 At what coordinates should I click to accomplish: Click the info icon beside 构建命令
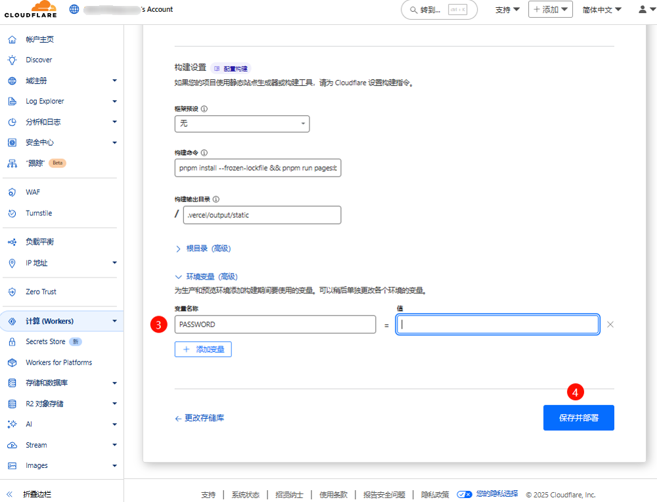point(204,153)
